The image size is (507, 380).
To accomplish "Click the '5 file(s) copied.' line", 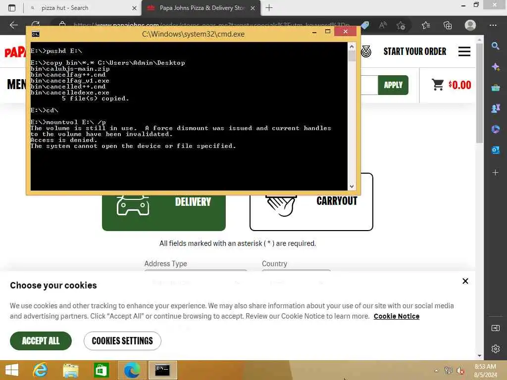I will [x=96, y=98].
